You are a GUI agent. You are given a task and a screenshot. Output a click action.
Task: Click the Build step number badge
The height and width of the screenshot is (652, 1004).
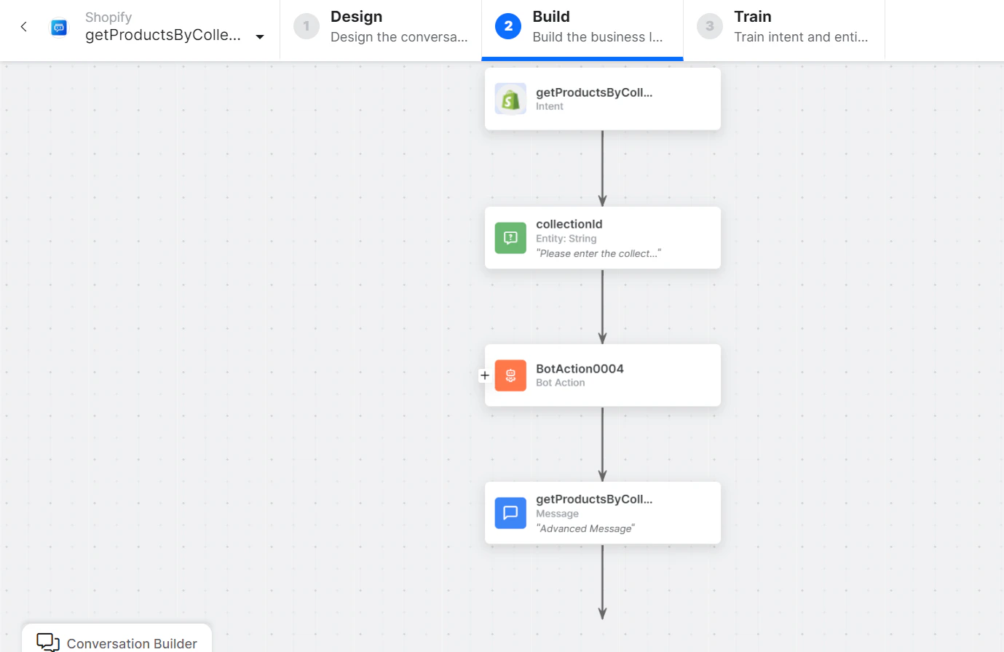tap(506, 26)
